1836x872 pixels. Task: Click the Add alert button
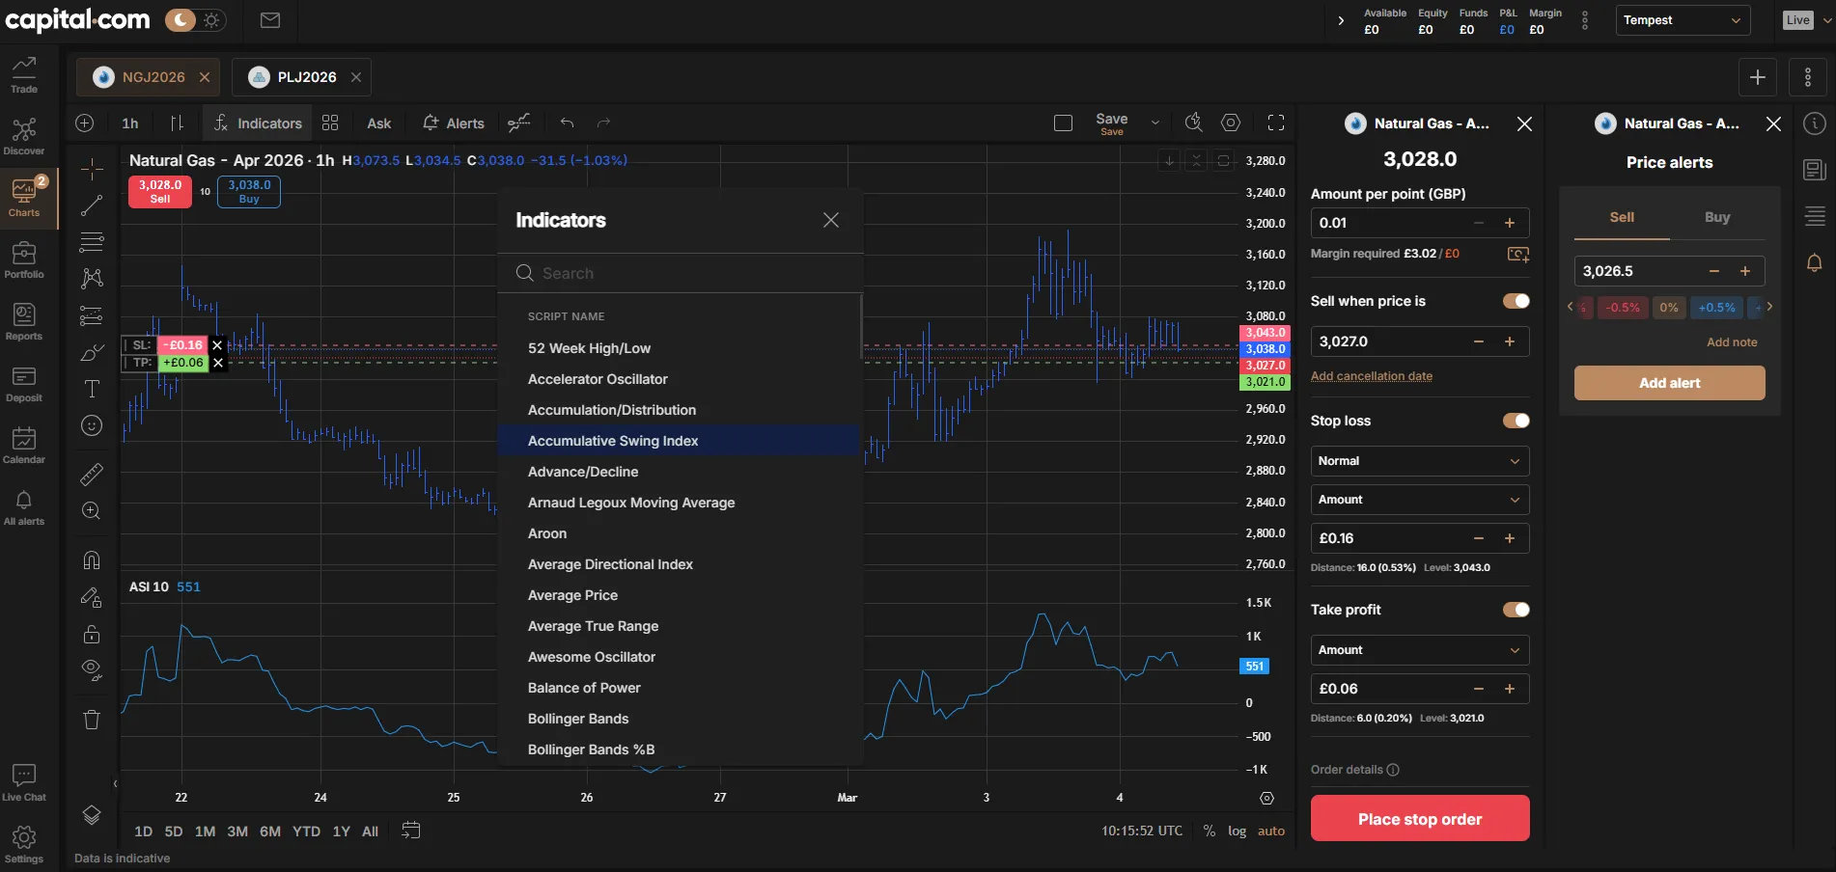click(1670, 383)
